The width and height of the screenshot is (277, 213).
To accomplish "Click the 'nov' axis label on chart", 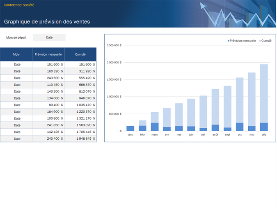I will tap(252, 134).
